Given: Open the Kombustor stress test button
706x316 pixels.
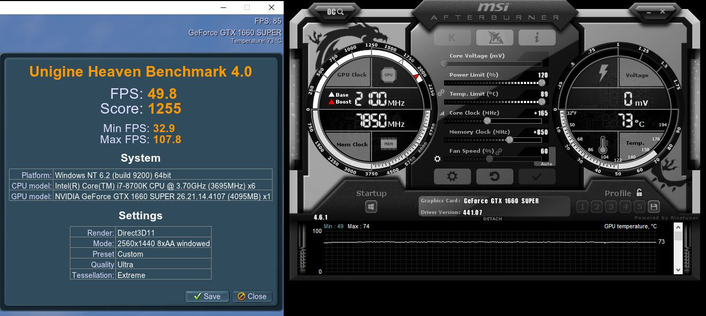Looking at the screenshot, I should 452,38.
